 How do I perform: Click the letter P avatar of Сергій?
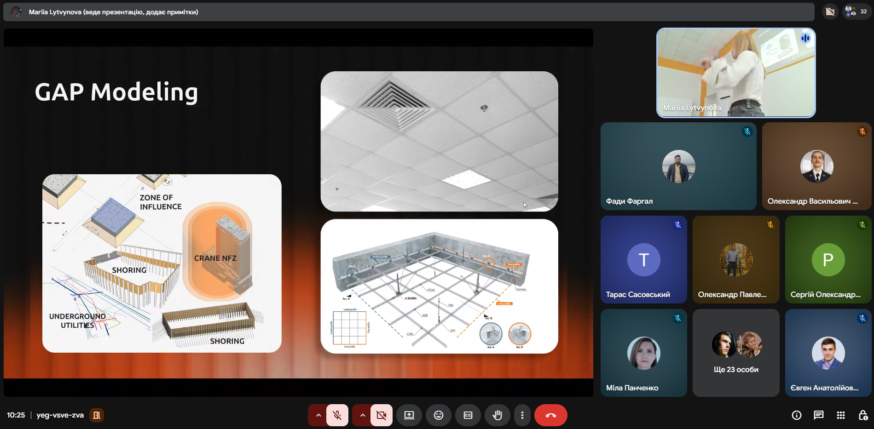(x=828, y=260)
